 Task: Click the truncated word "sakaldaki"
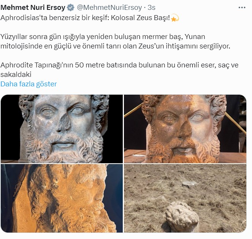pyautogui.click(x=16, y=75)
